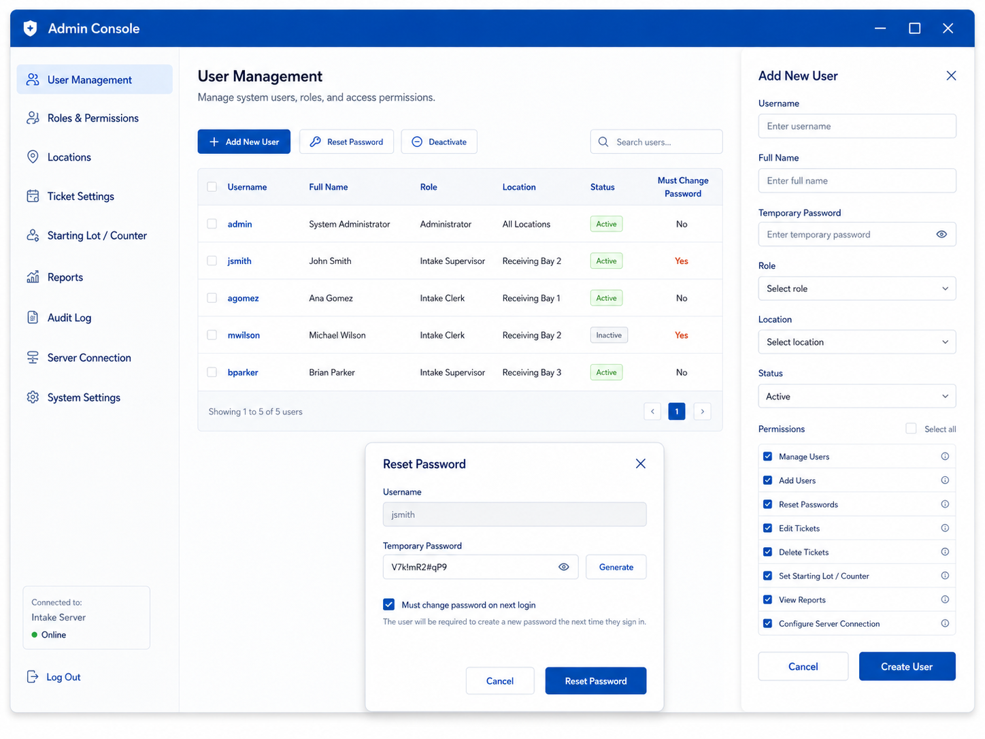This screenshot has height=739, width=985.
Task: Click info icon for Reset Passwords permission
Action: [945, 504]
